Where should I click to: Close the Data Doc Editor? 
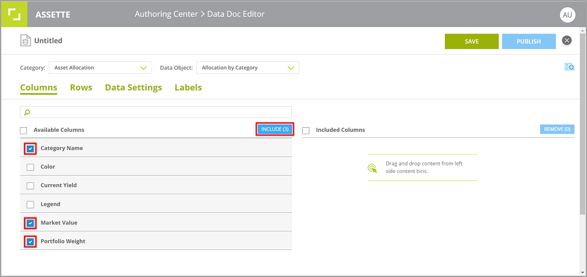[x=567, y=40]
